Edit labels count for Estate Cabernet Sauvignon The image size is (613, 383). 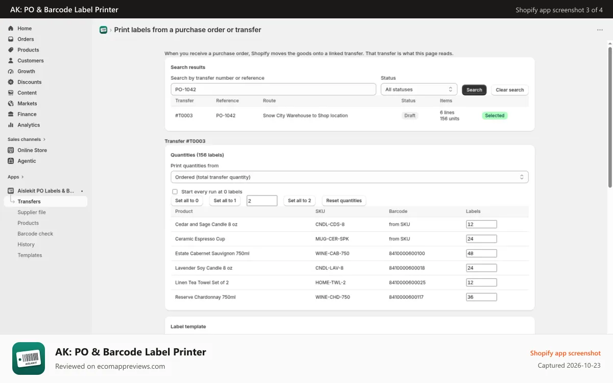click(x=481, y=253)
